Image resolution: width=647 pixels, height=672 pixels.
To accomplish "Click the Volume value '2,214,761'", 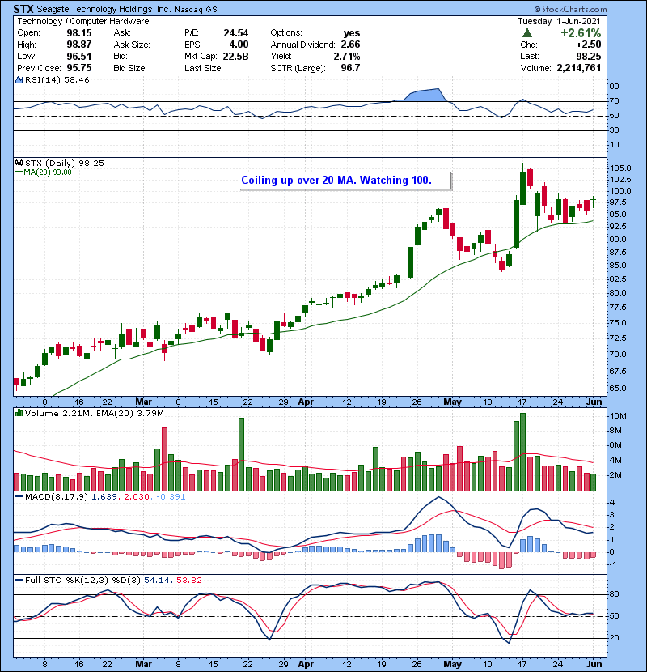I will click(579, 68).
